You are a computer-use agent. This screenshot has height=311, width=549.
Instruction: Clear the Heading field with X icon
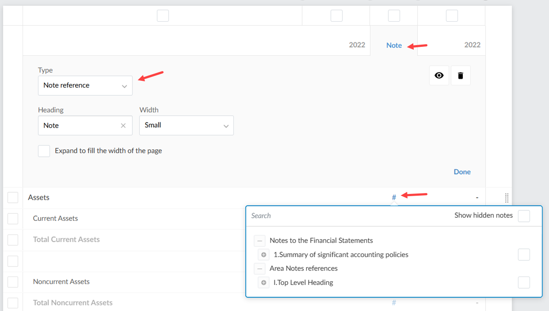click(x=123, y=125)
